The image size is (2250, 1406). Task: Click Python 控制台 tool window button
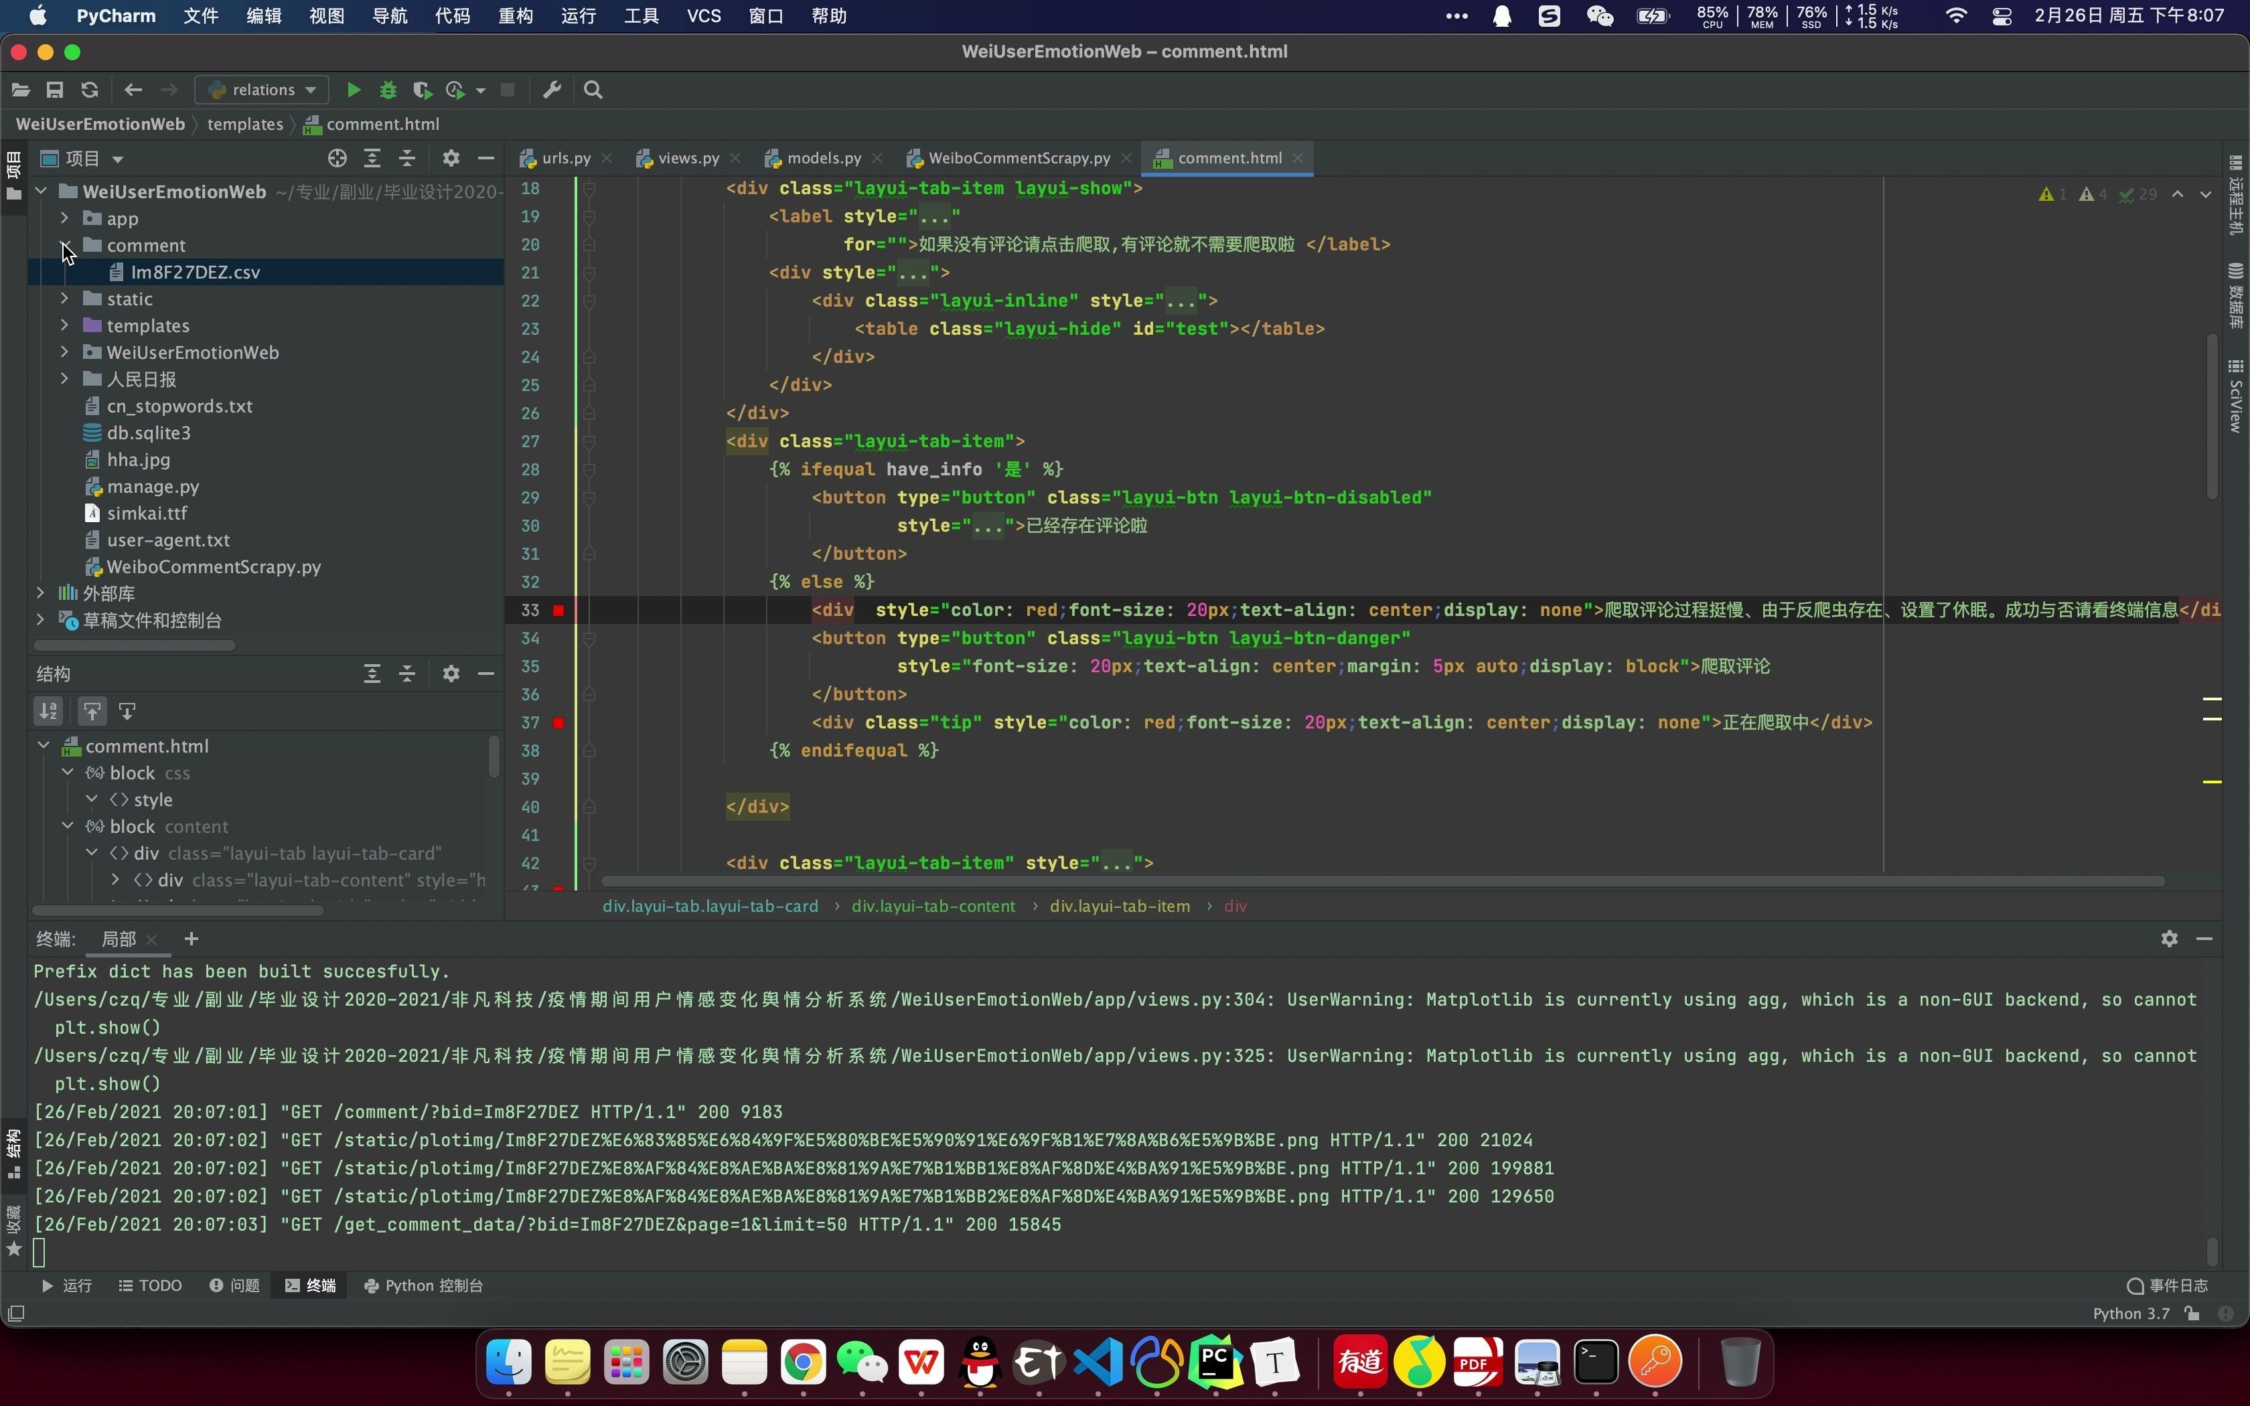pyautogui.click(x=424, y=1286)
